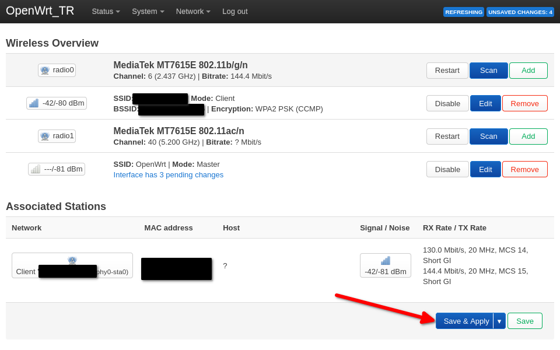The image size is (560, 350).
Task: Click the -42/-80 dBm signal strength indicator
Action: pyautogui.click(x=56, y=103)
